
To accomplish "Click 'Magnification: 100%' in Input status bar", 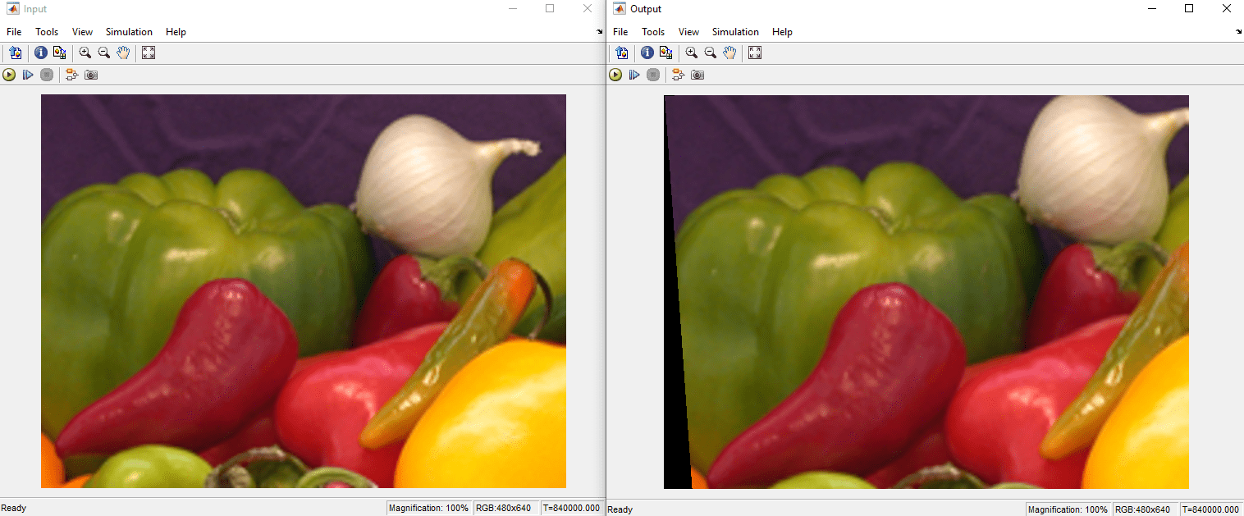I will 430,509.
